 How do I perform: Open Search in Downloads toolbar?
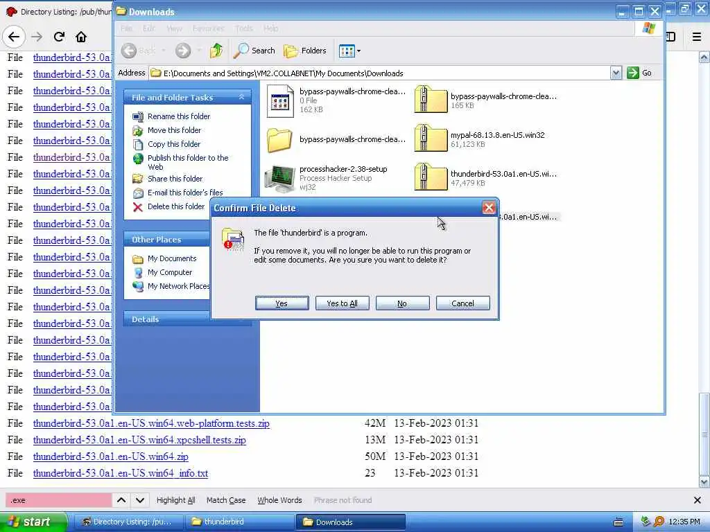pos(254,50)
